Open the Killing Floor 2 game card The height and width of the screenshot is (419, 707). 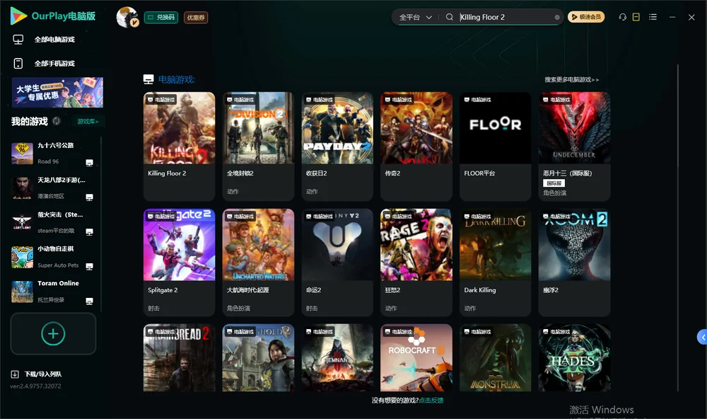click(x=179, y=147)
